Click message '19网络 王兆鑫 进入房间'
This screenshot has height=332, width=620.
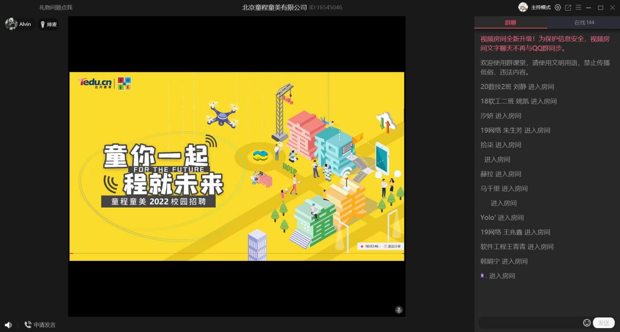515,232
